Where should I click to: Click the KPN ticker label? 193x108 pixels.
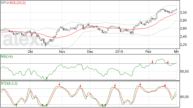pos(4,3)
